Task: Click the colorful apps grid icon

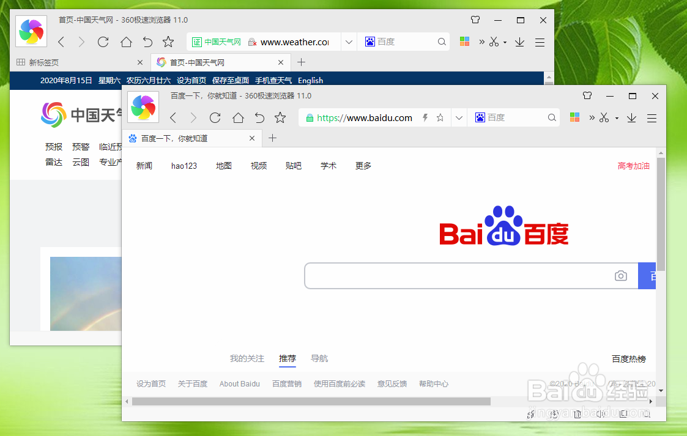Action: click(x=574, y=117)
